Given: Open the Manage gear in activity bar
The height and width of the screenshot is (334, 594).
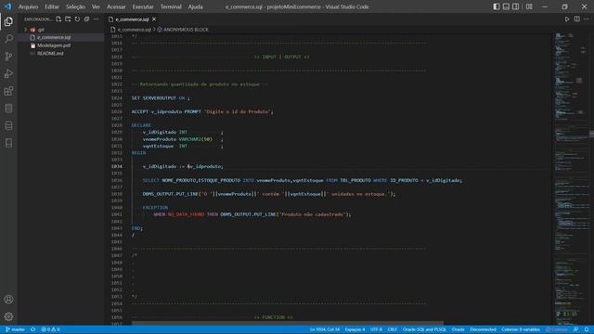Looking at the screenshot, I should [8, 316].
